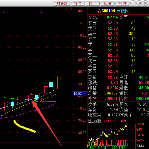Click the 净资 value 1.84
The image size is (149, 149).
point(114,110)
